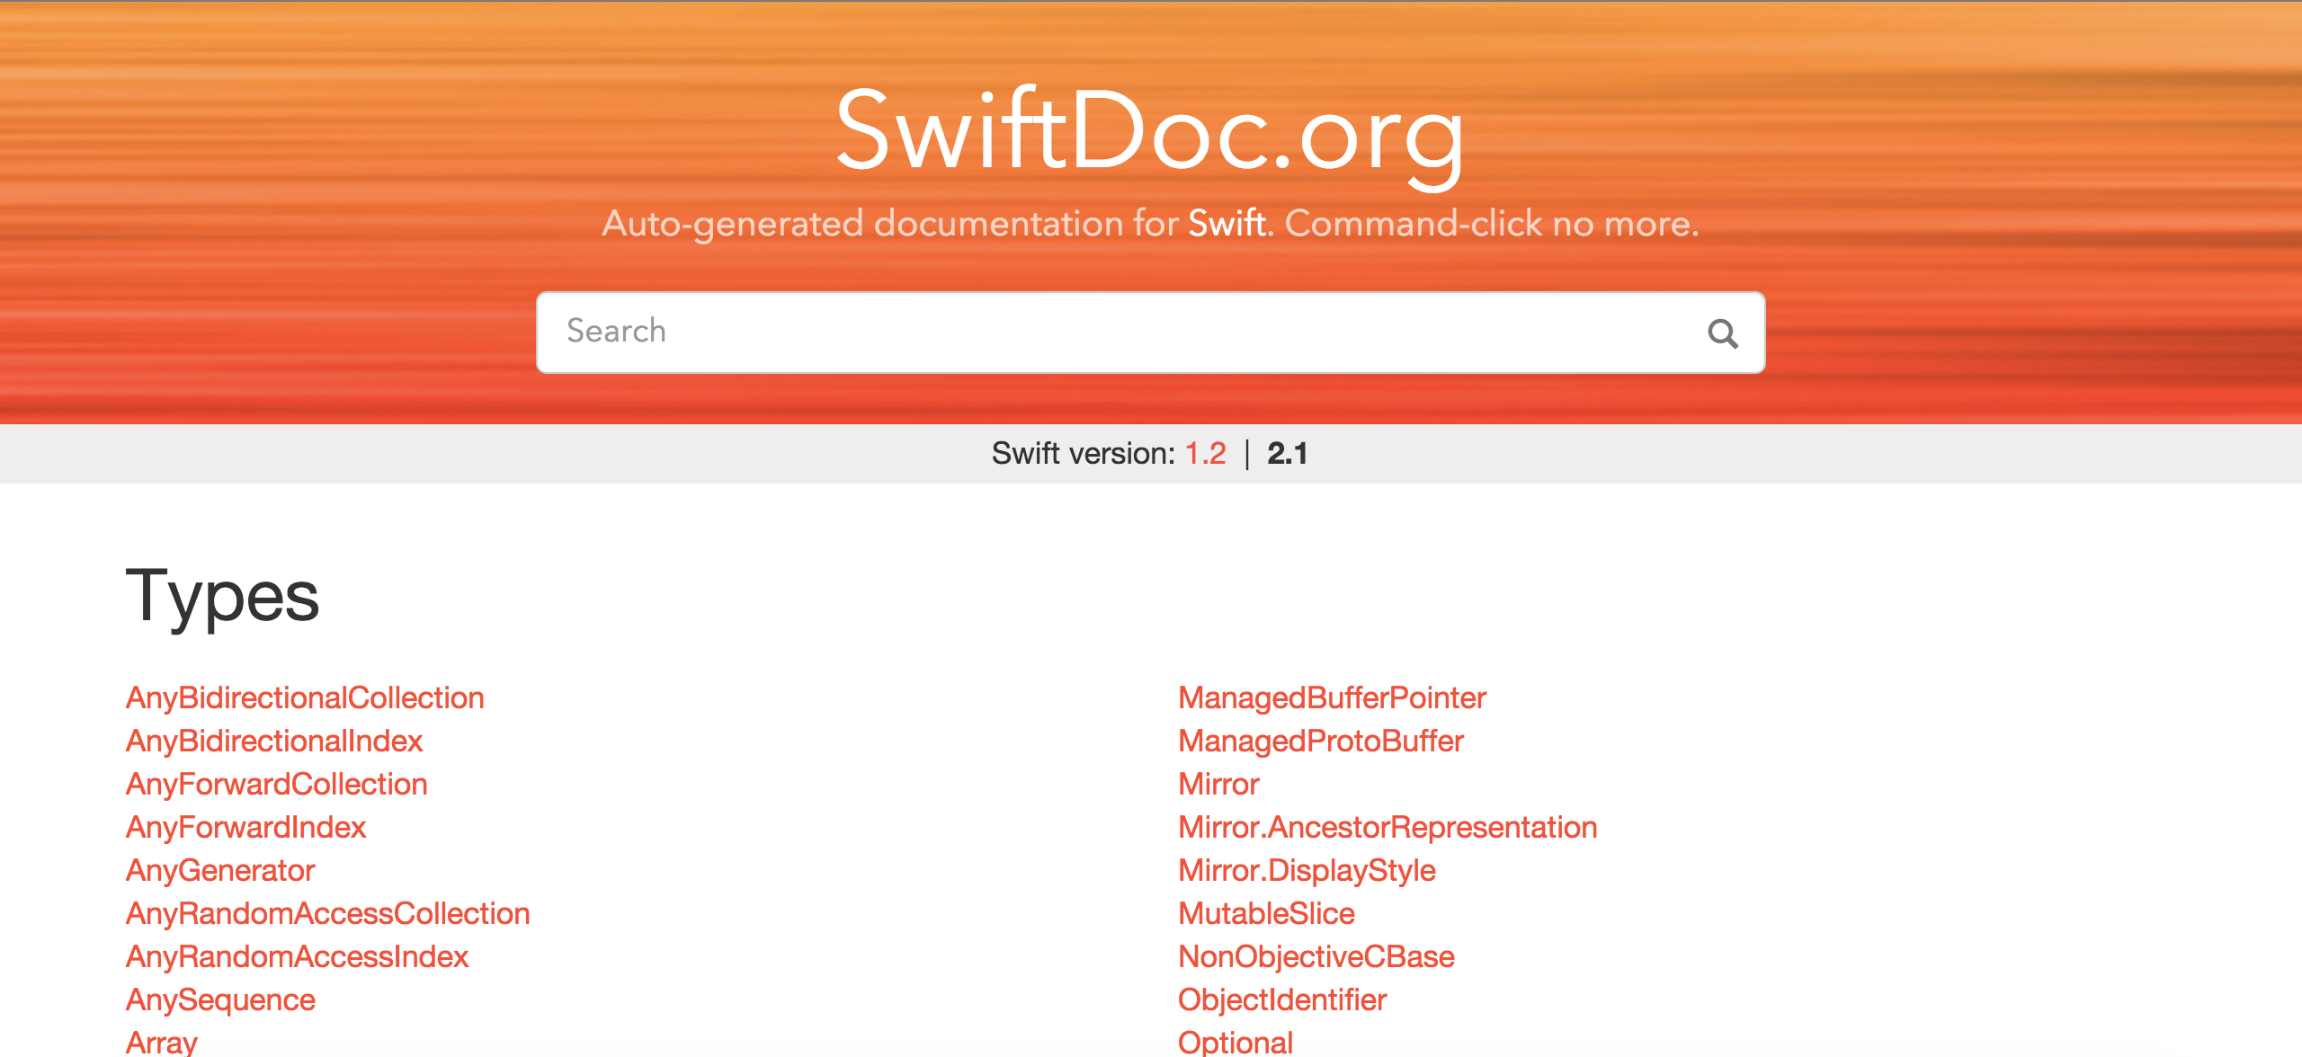Open the ObjectIdentifier type page
Image resolution: width=2302 pixels, height=1057 pixels.
(1282, 999)
